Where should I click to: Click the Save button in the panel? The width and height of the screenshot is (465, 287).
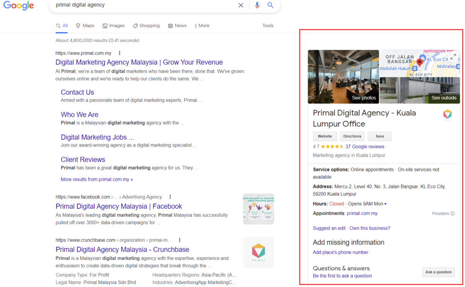coord(379,137)
